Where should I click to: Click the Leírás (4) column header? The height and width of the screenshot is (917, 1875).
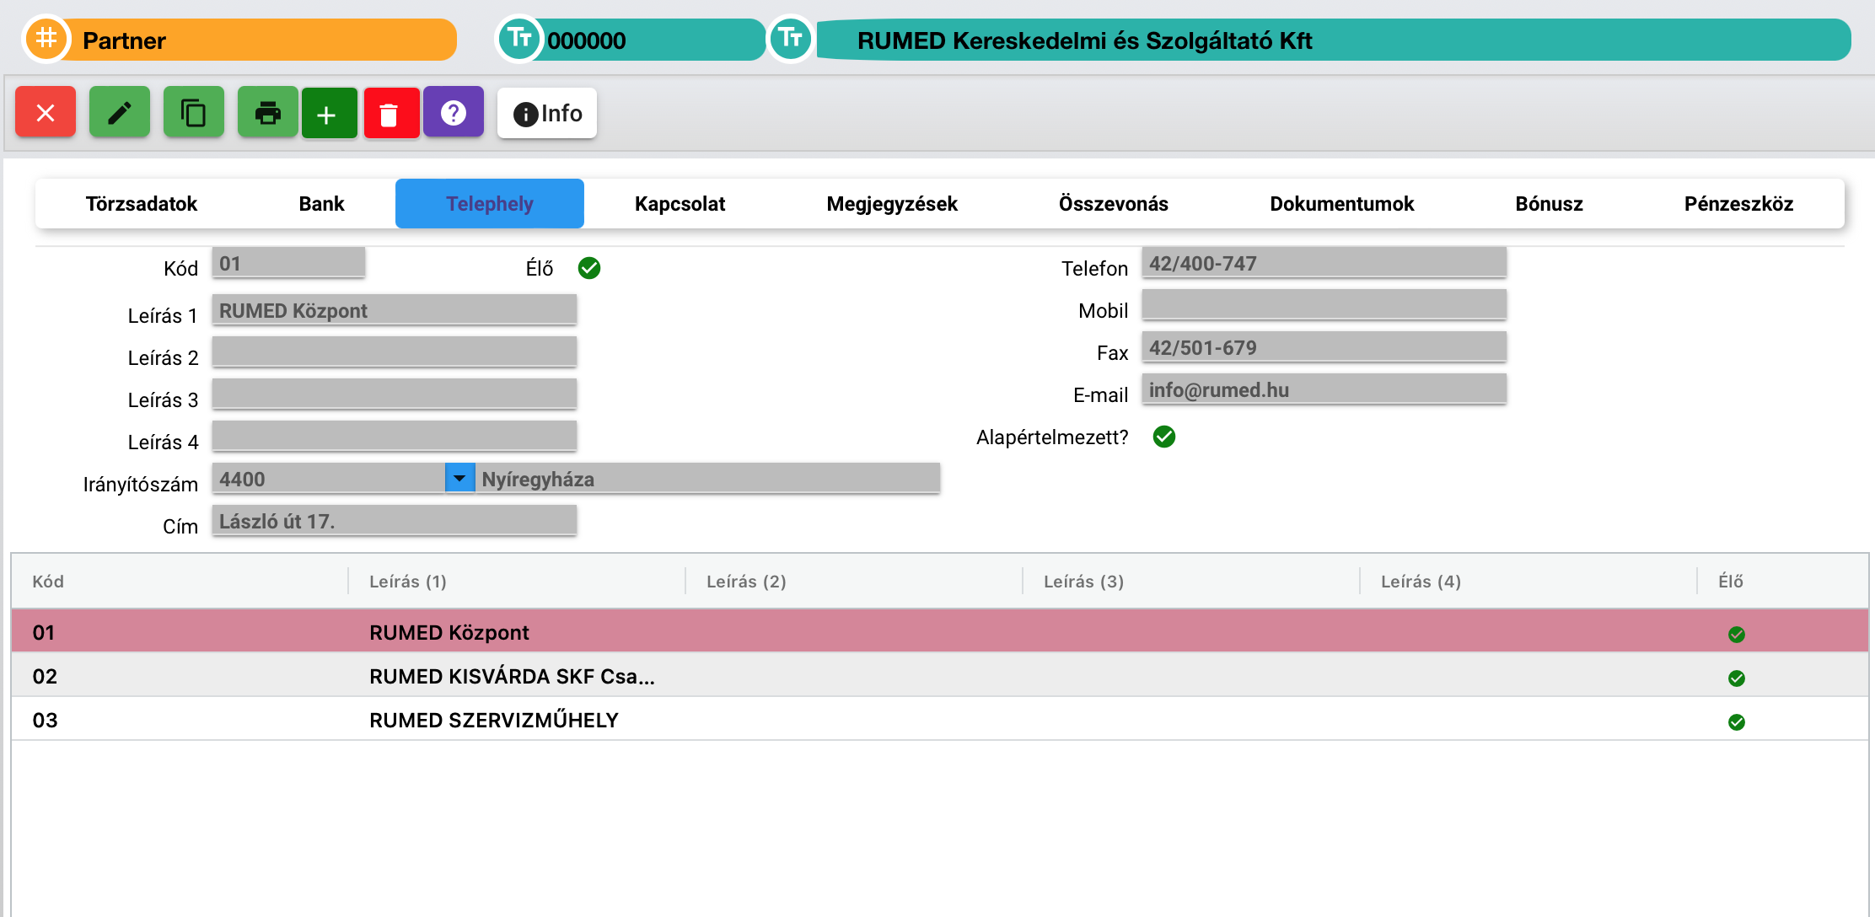point(1529,582)
